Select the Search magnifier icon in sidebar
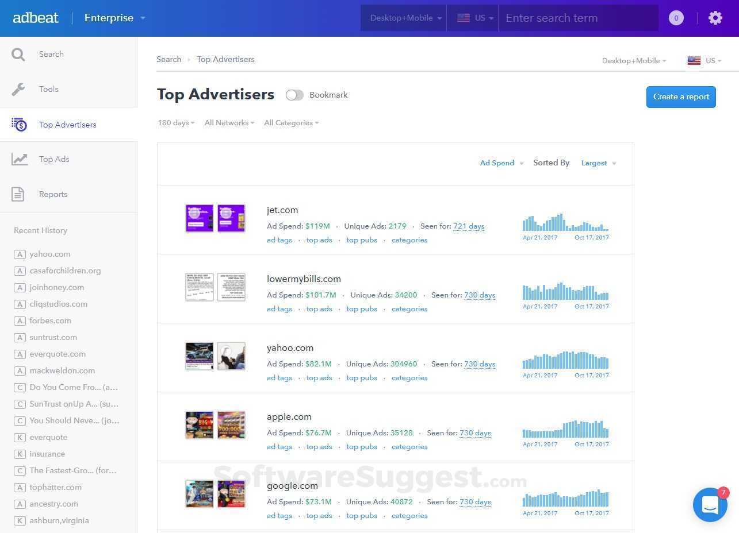The height and width of the screenshot is (533, 739). 18,54
